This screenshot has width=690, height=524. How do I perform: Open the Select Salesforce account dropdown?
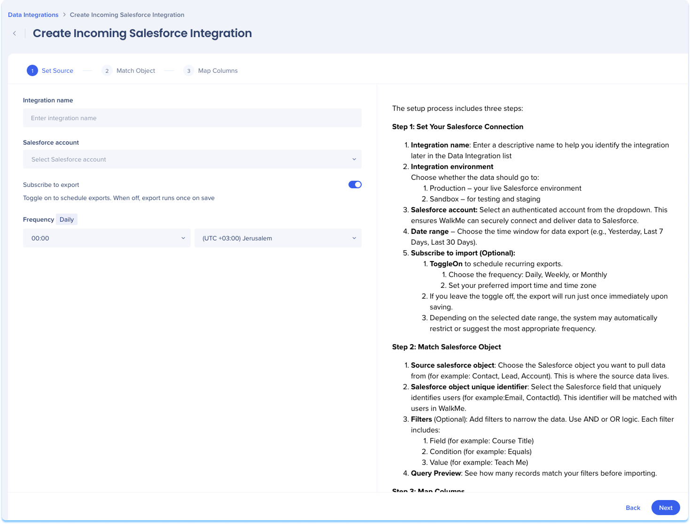[x=192, y=159]
